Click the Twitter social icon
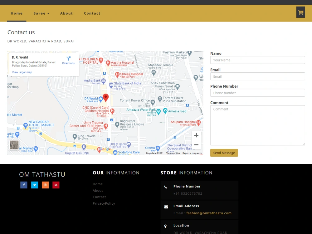The image size is (312, 234). (35, 185)
